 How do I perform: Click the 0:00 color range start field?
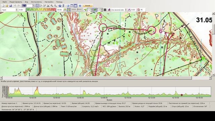point(21,10)
